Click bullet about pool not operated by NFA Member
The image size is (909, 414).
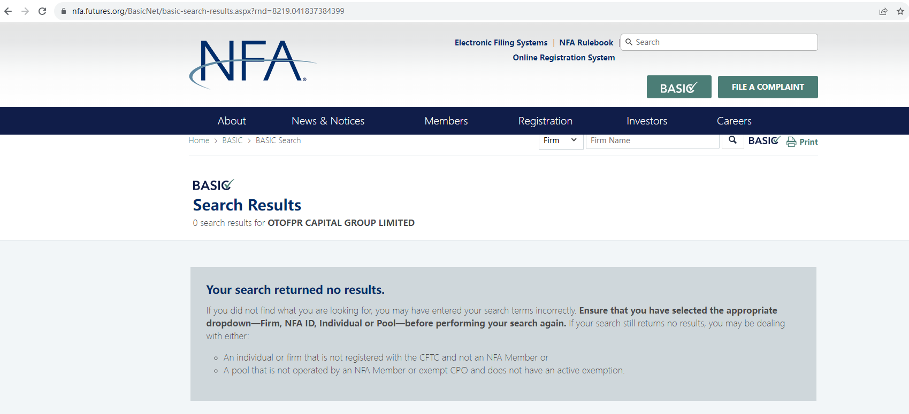[x=424, y=370]
